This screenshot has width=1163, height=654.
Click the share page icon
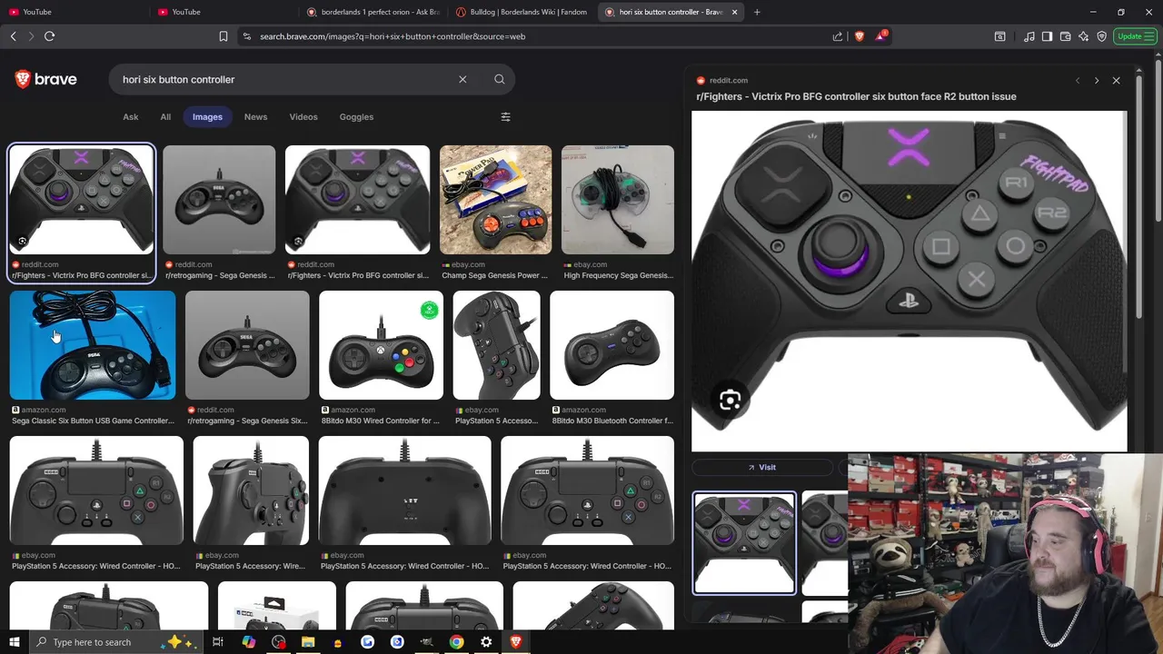[837, 36]
